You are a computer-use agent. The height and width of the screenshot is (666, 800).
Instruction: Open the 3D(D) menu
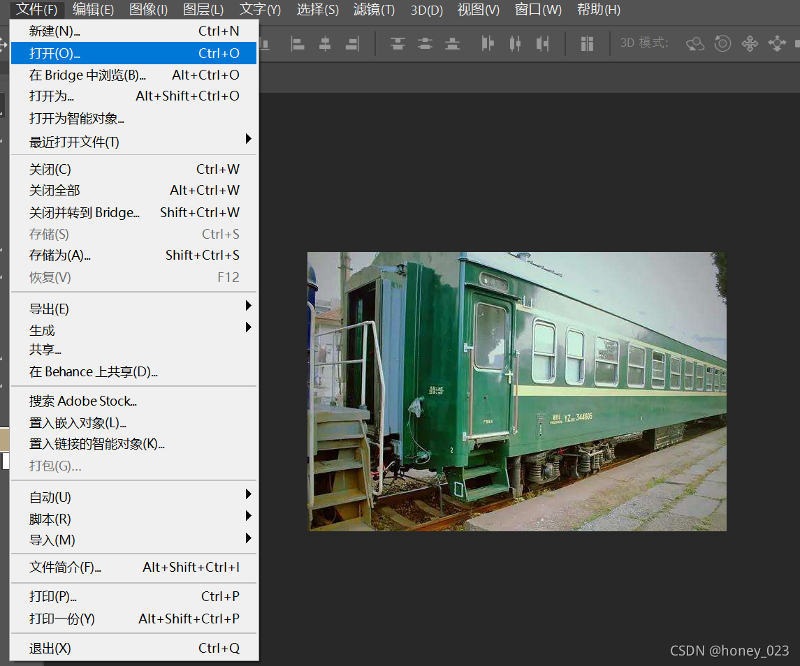426,10
